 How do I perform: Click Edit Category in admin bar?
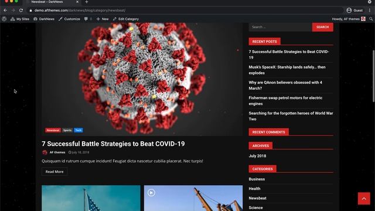(126, 19)
